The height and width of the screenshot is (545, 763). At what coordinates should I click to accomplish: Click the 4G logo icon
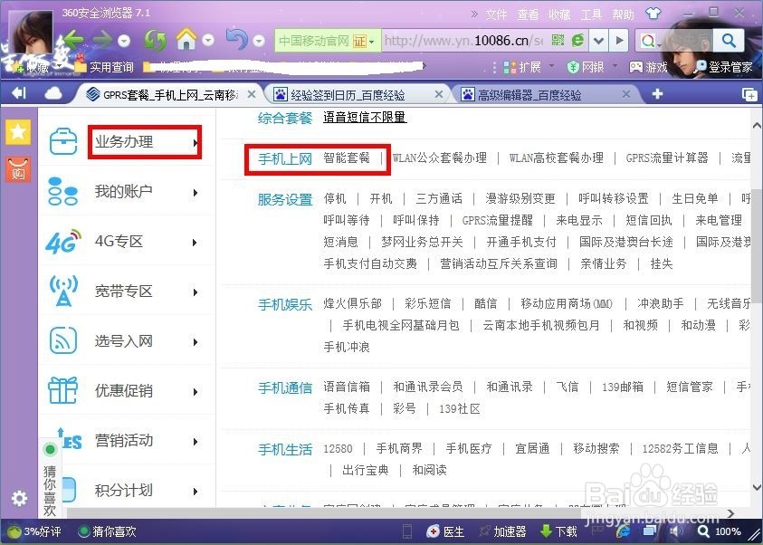coord(62,241)
